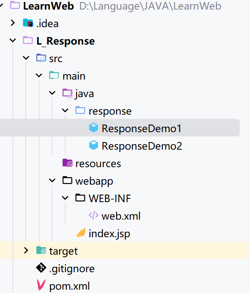
Task: Expand the target folder
Action: click(26, 251)
